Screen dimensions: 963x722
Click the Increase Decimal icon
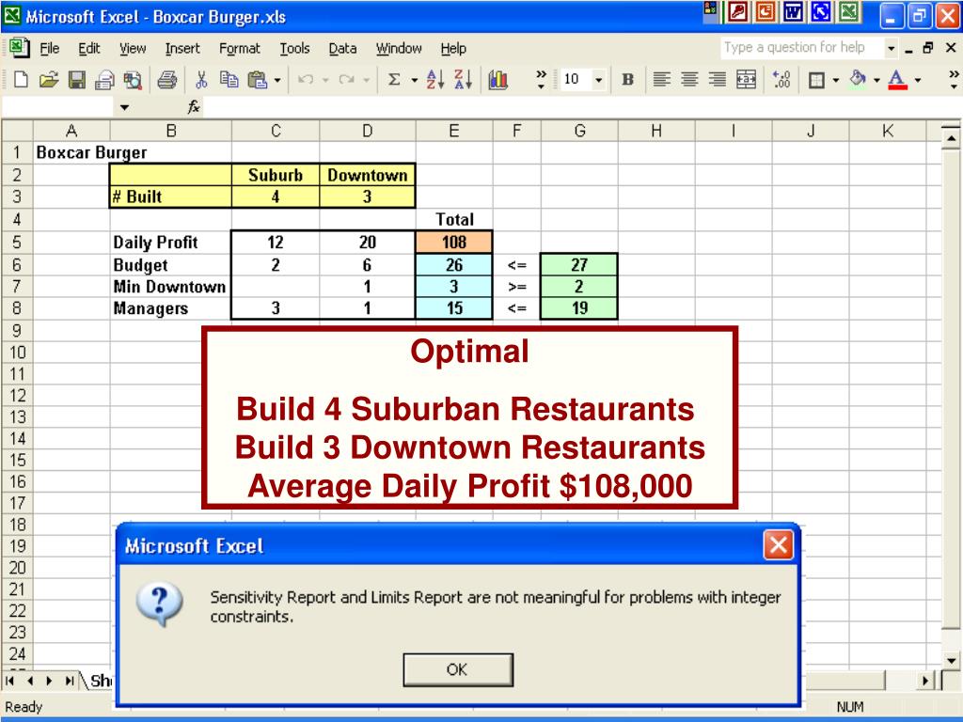[x=781, y=80]
